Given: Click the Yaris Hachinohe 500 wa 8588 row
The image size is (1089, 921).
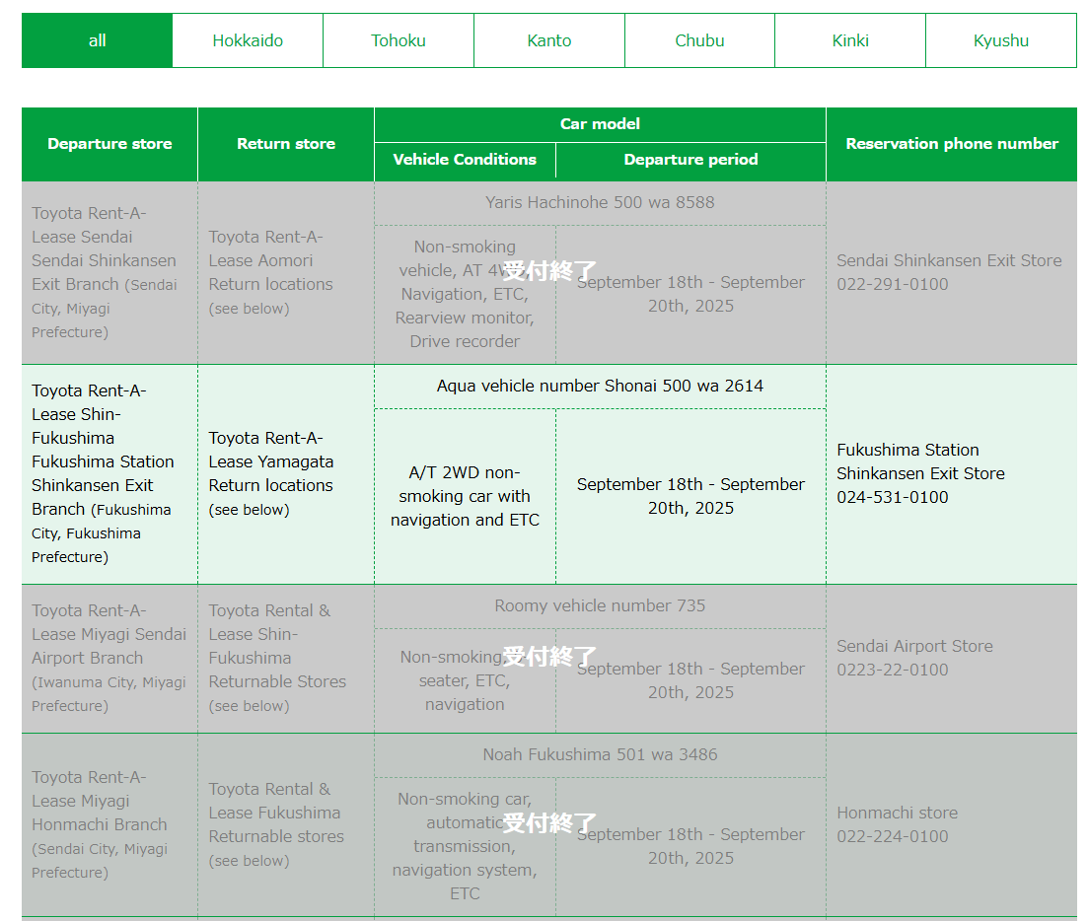Looking at the screenshot, I should tap(600, 203).
